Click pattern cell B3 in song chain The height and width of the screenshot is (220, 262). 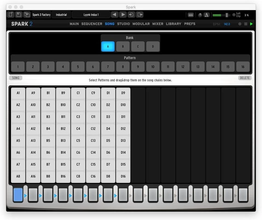pos(48,117)
